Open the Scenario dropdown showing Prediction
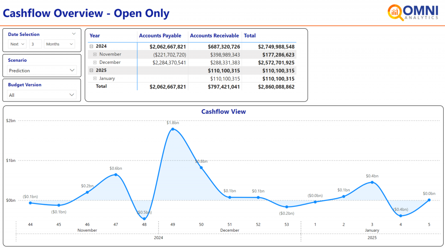 [x=42, y=70]
